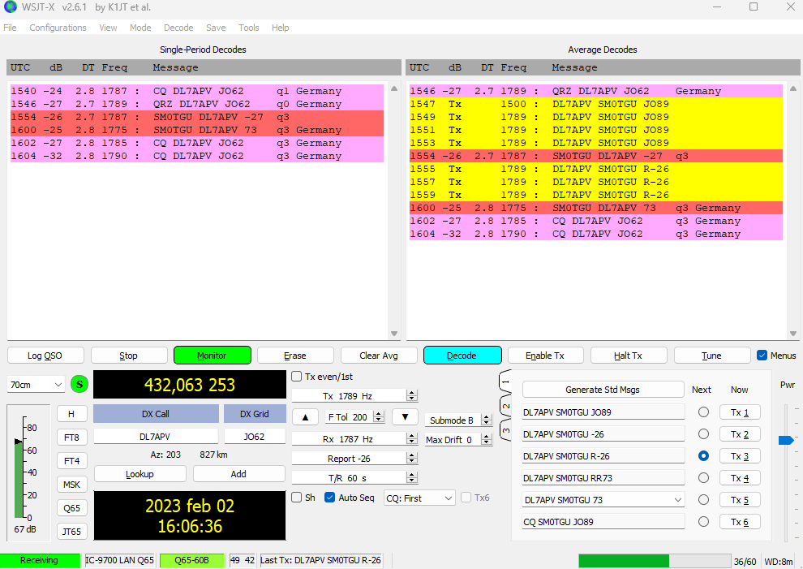Click the audio level meter marker
This screenshot has height=569, width=803.
19,442
